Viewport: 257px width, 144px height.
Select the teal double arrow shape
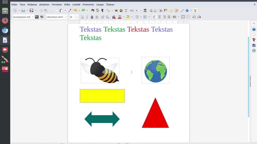point(102,119)
